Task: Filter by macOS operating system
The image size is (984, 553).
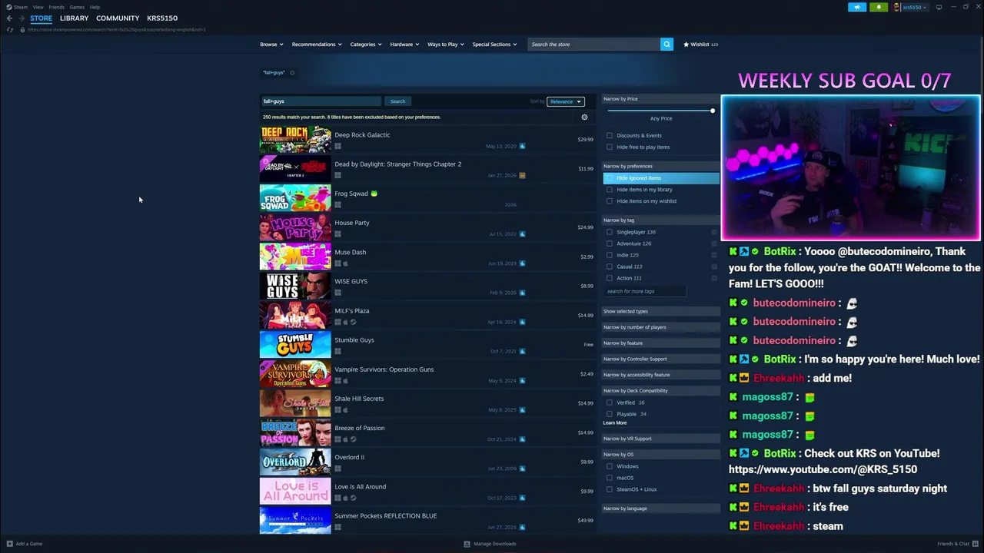Action: (x=610, y=478)
